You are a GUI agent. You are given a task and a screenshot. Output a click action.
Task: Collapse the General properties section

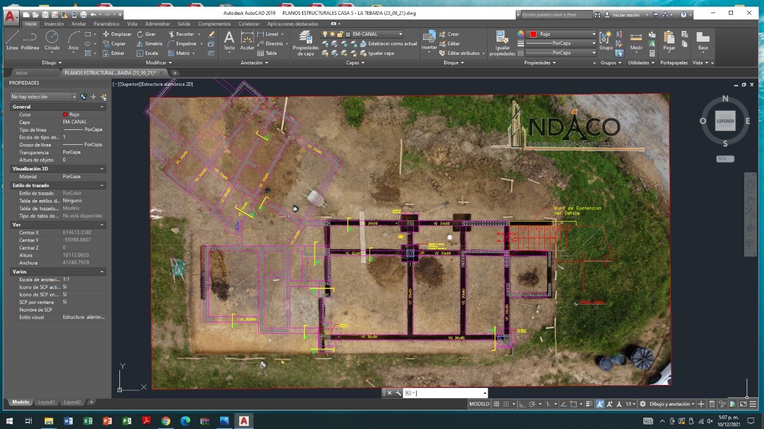pyautogui.click(x=102, y=107)
